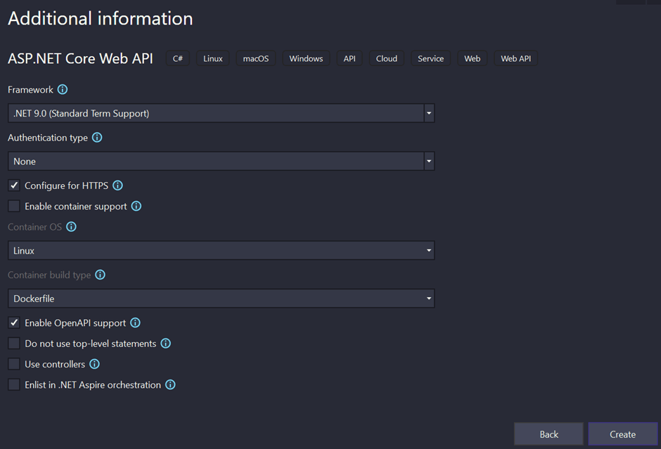Open the Framework dropdown
661x449 pixels.
pyautogui.click(x=221, y=113)
